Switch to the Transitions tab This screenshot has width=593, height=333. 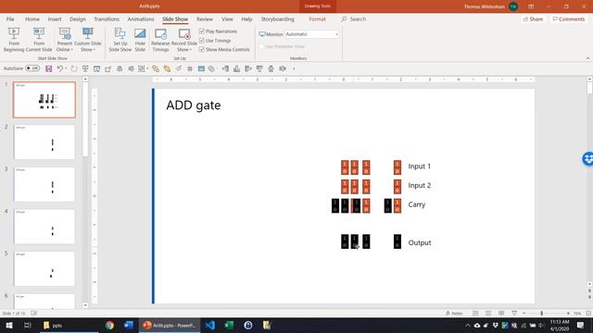[x=107, y=18]
